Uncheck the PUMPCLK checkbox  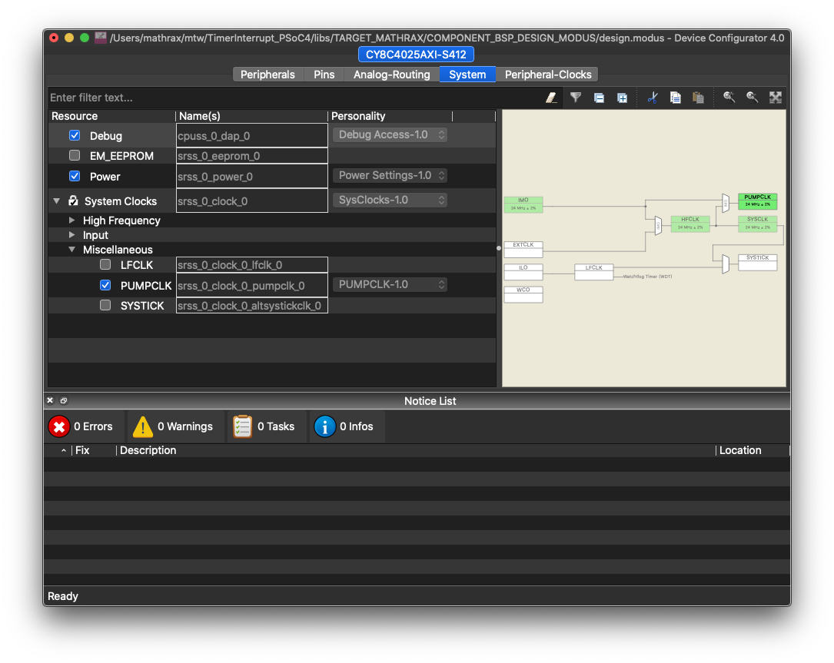click(x=105, y=285)
